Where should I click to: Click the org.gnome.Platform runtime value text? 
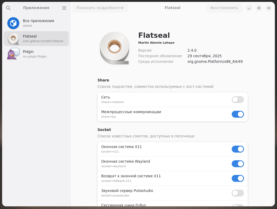click(215, 62)
